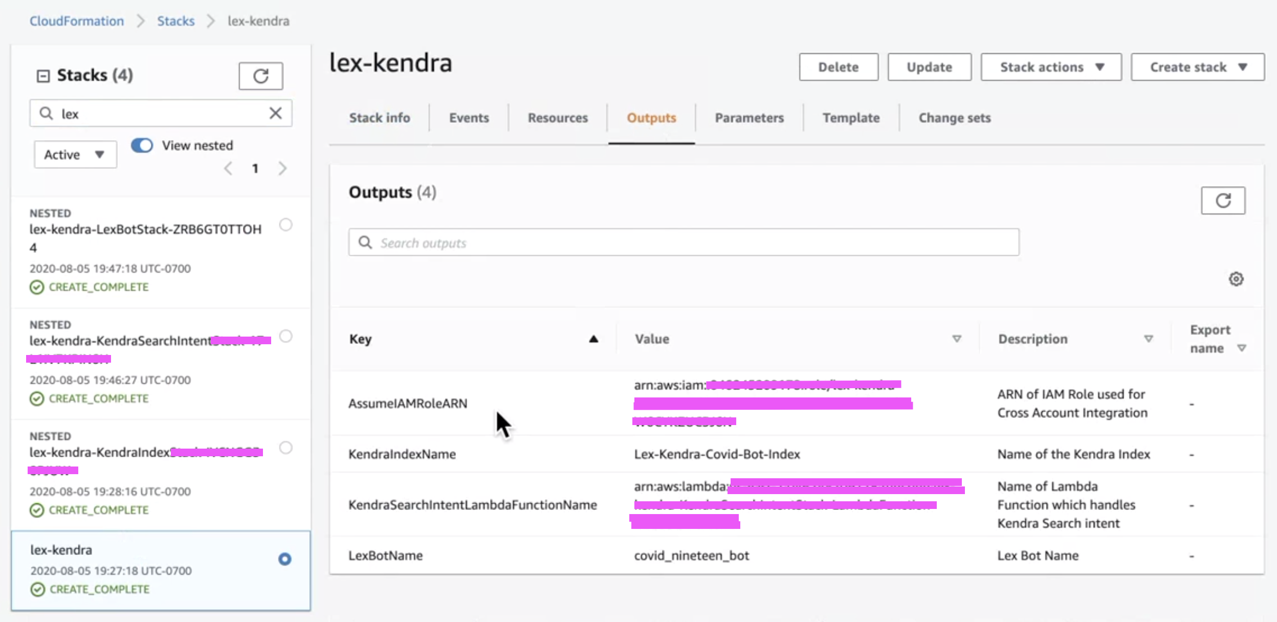Expand the Create stack dropdown

[x=1197, y=67]
